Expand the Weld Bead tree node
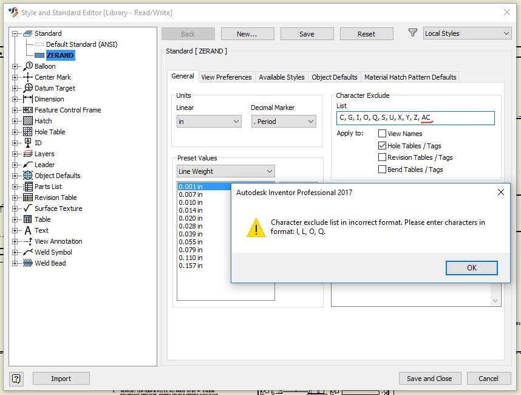 click(x=15, y=263)
